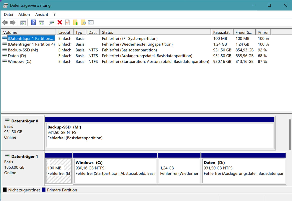Click the blue Primäre Partition legend swatch
Viewport: 292px width, 201px height.
click(44, 190)
